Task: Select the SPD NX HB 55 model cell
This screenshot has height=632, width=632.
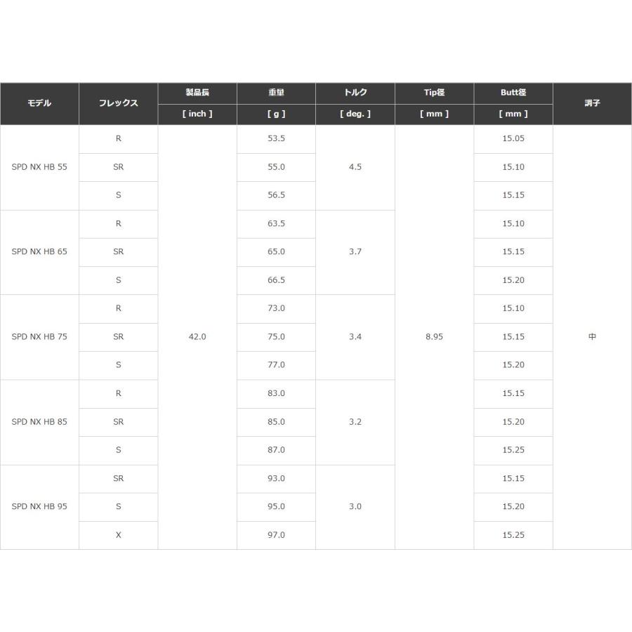Action: pyautogui.click(x=39, y=167)
